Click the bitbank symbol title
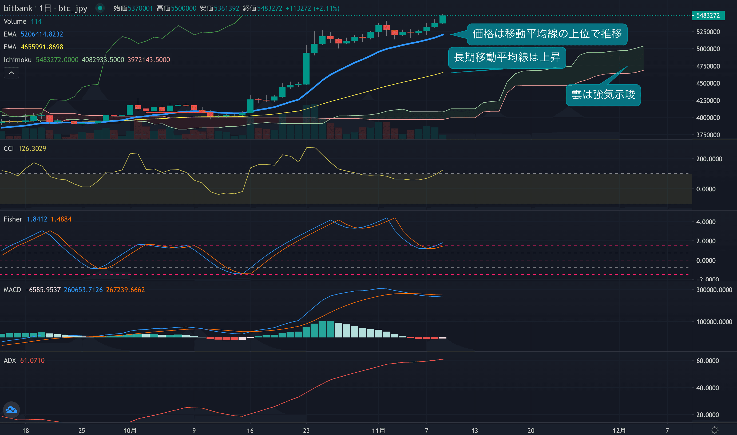737x435 pixels. pos(18,8)
